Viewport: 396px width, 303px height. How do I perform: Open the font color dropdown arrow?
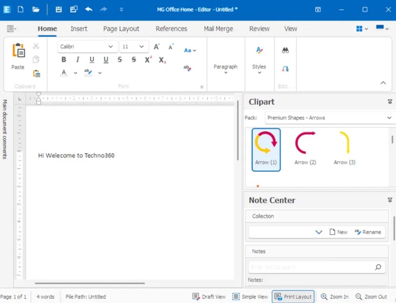coord(75,73)
